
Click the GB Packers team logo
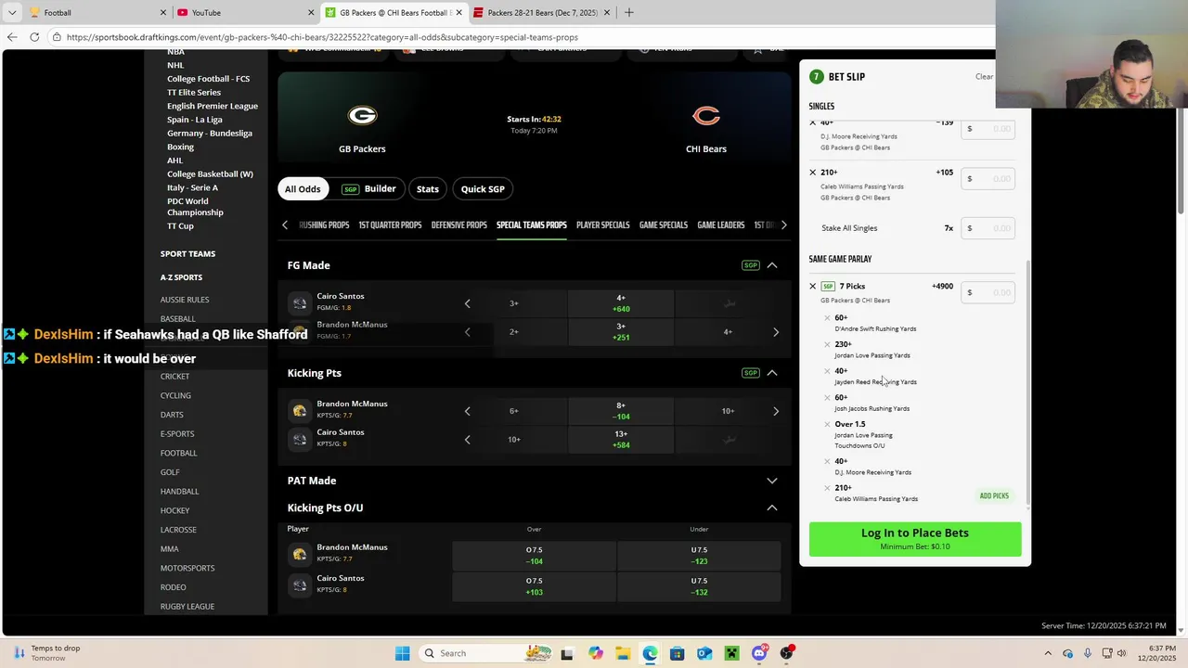point(362,116)
